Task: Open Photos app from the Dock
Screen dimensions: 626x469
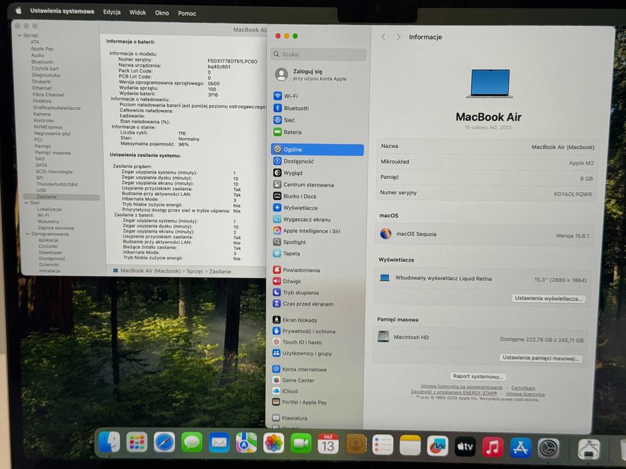Action: [274, 443]
